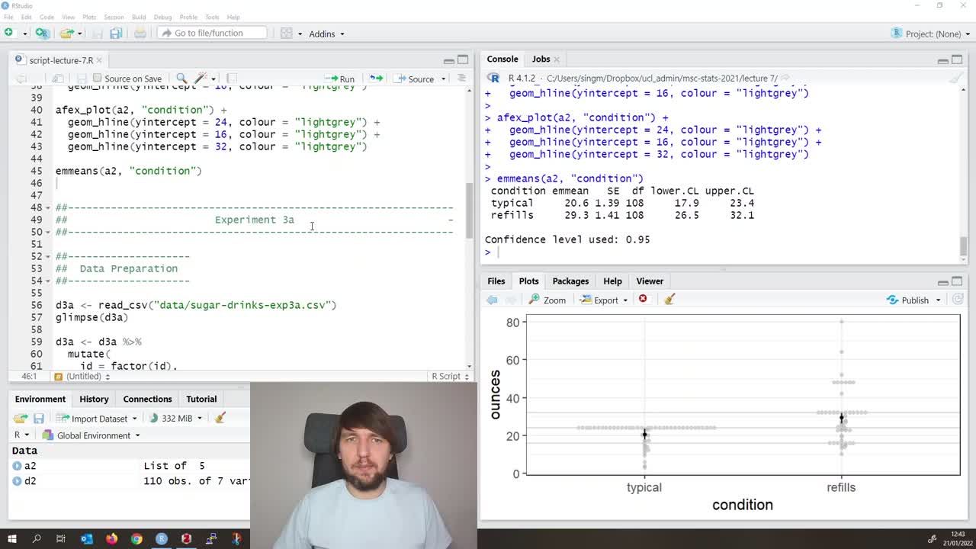Click the Run button in editor

[340, 79]
